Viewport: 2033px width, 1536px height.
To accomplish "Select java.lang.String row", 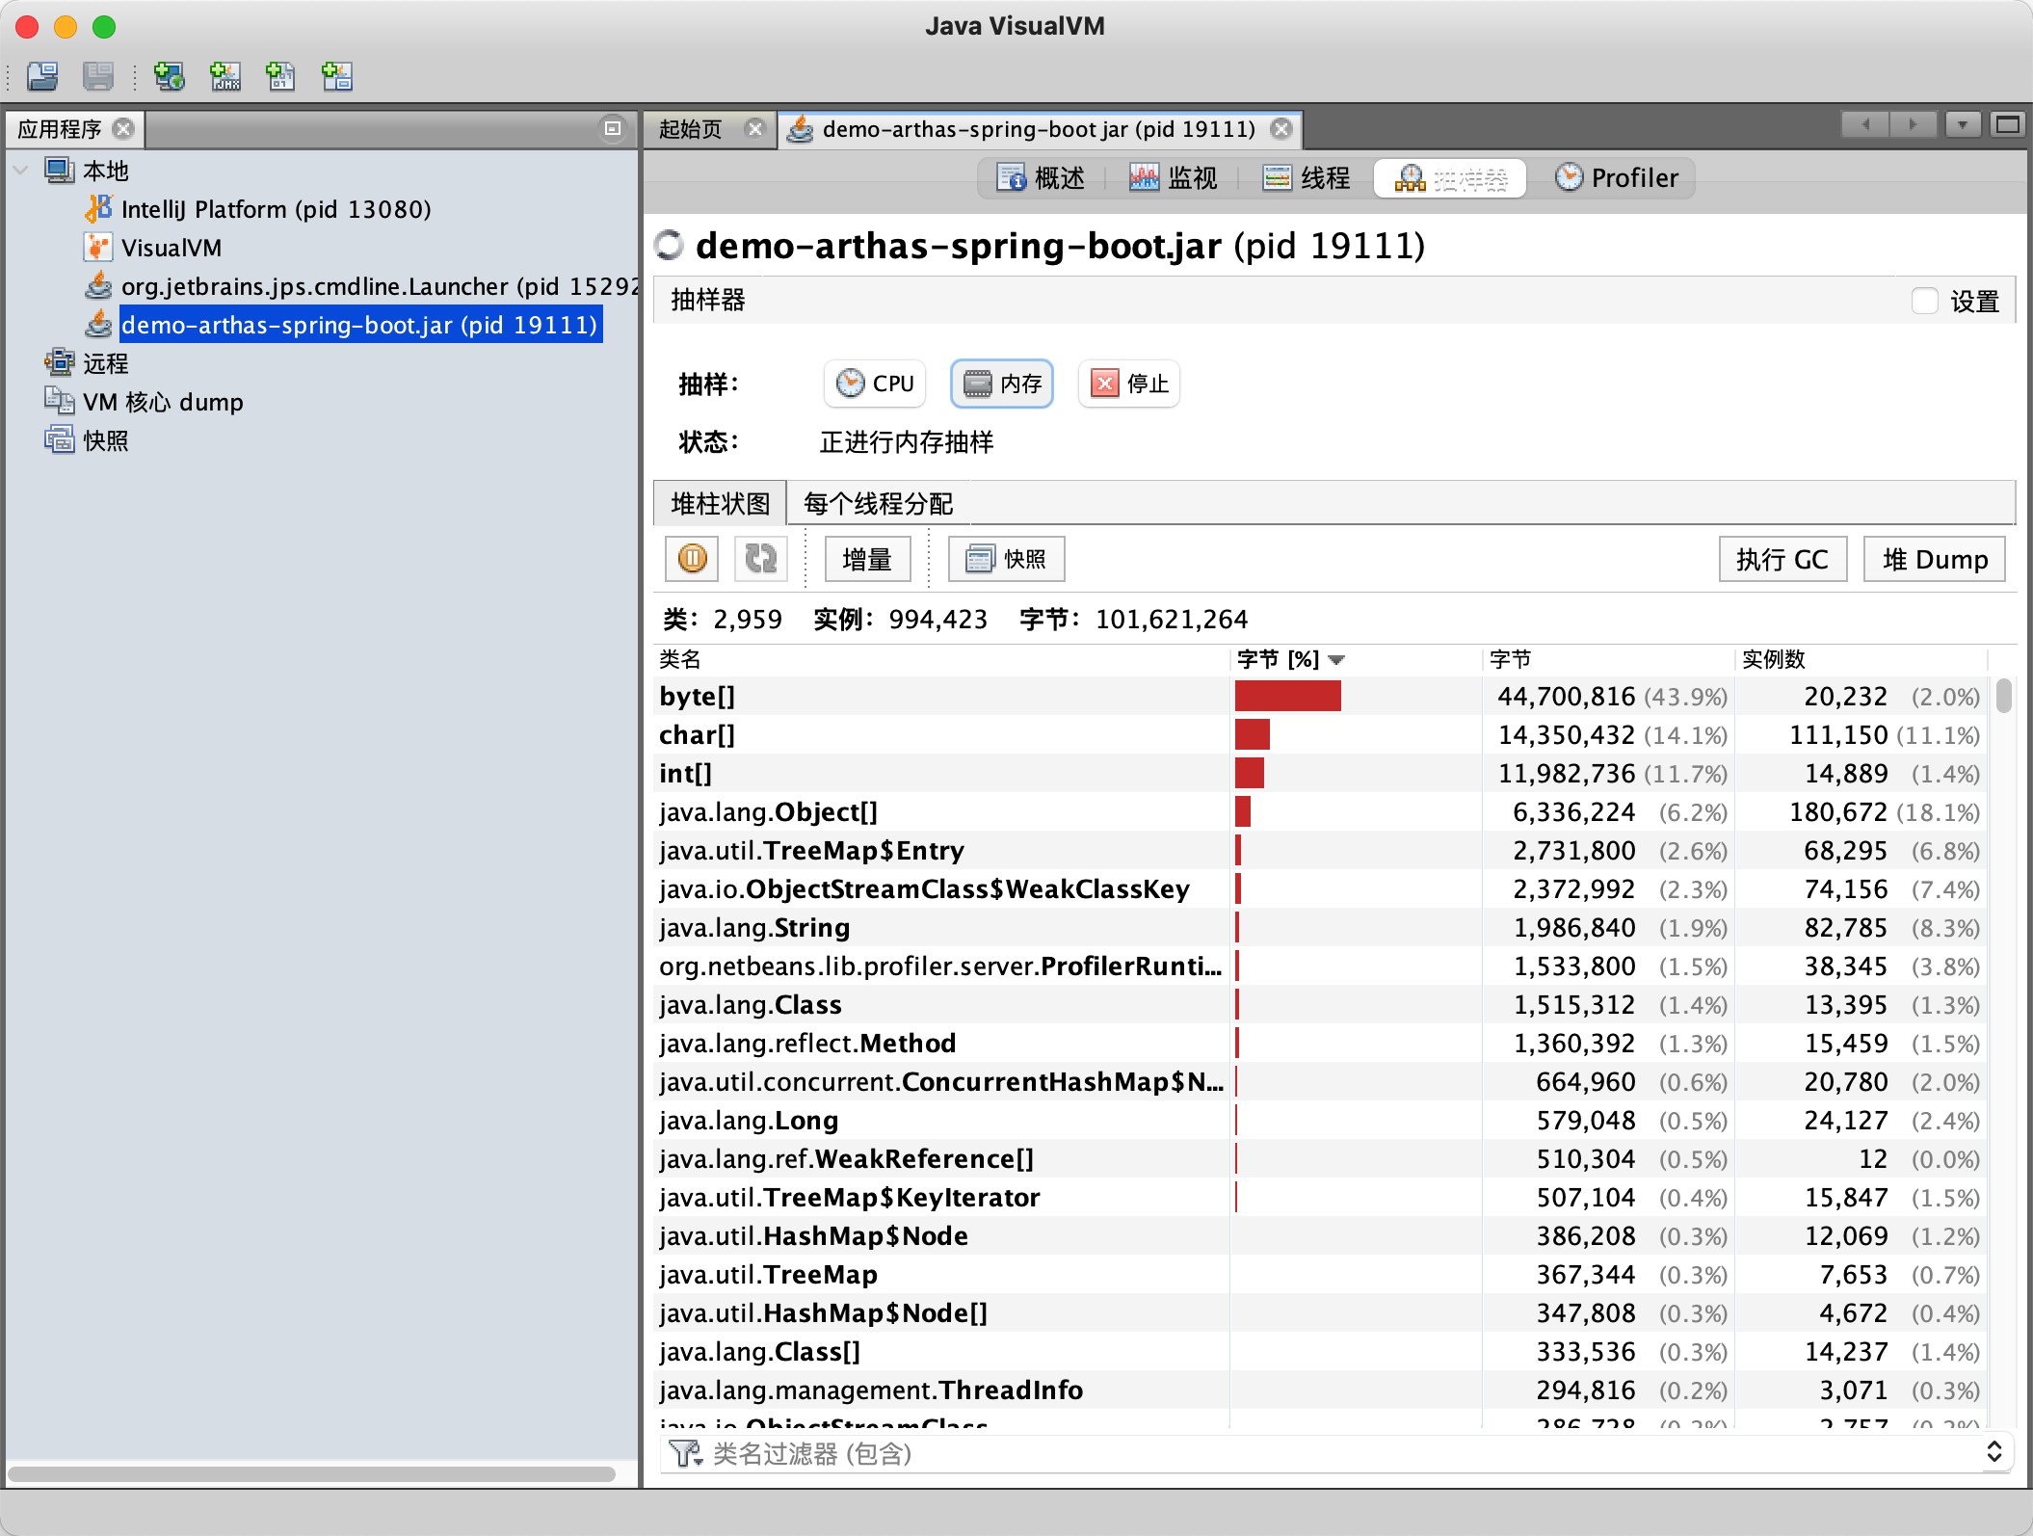I will pos(1320,927).
